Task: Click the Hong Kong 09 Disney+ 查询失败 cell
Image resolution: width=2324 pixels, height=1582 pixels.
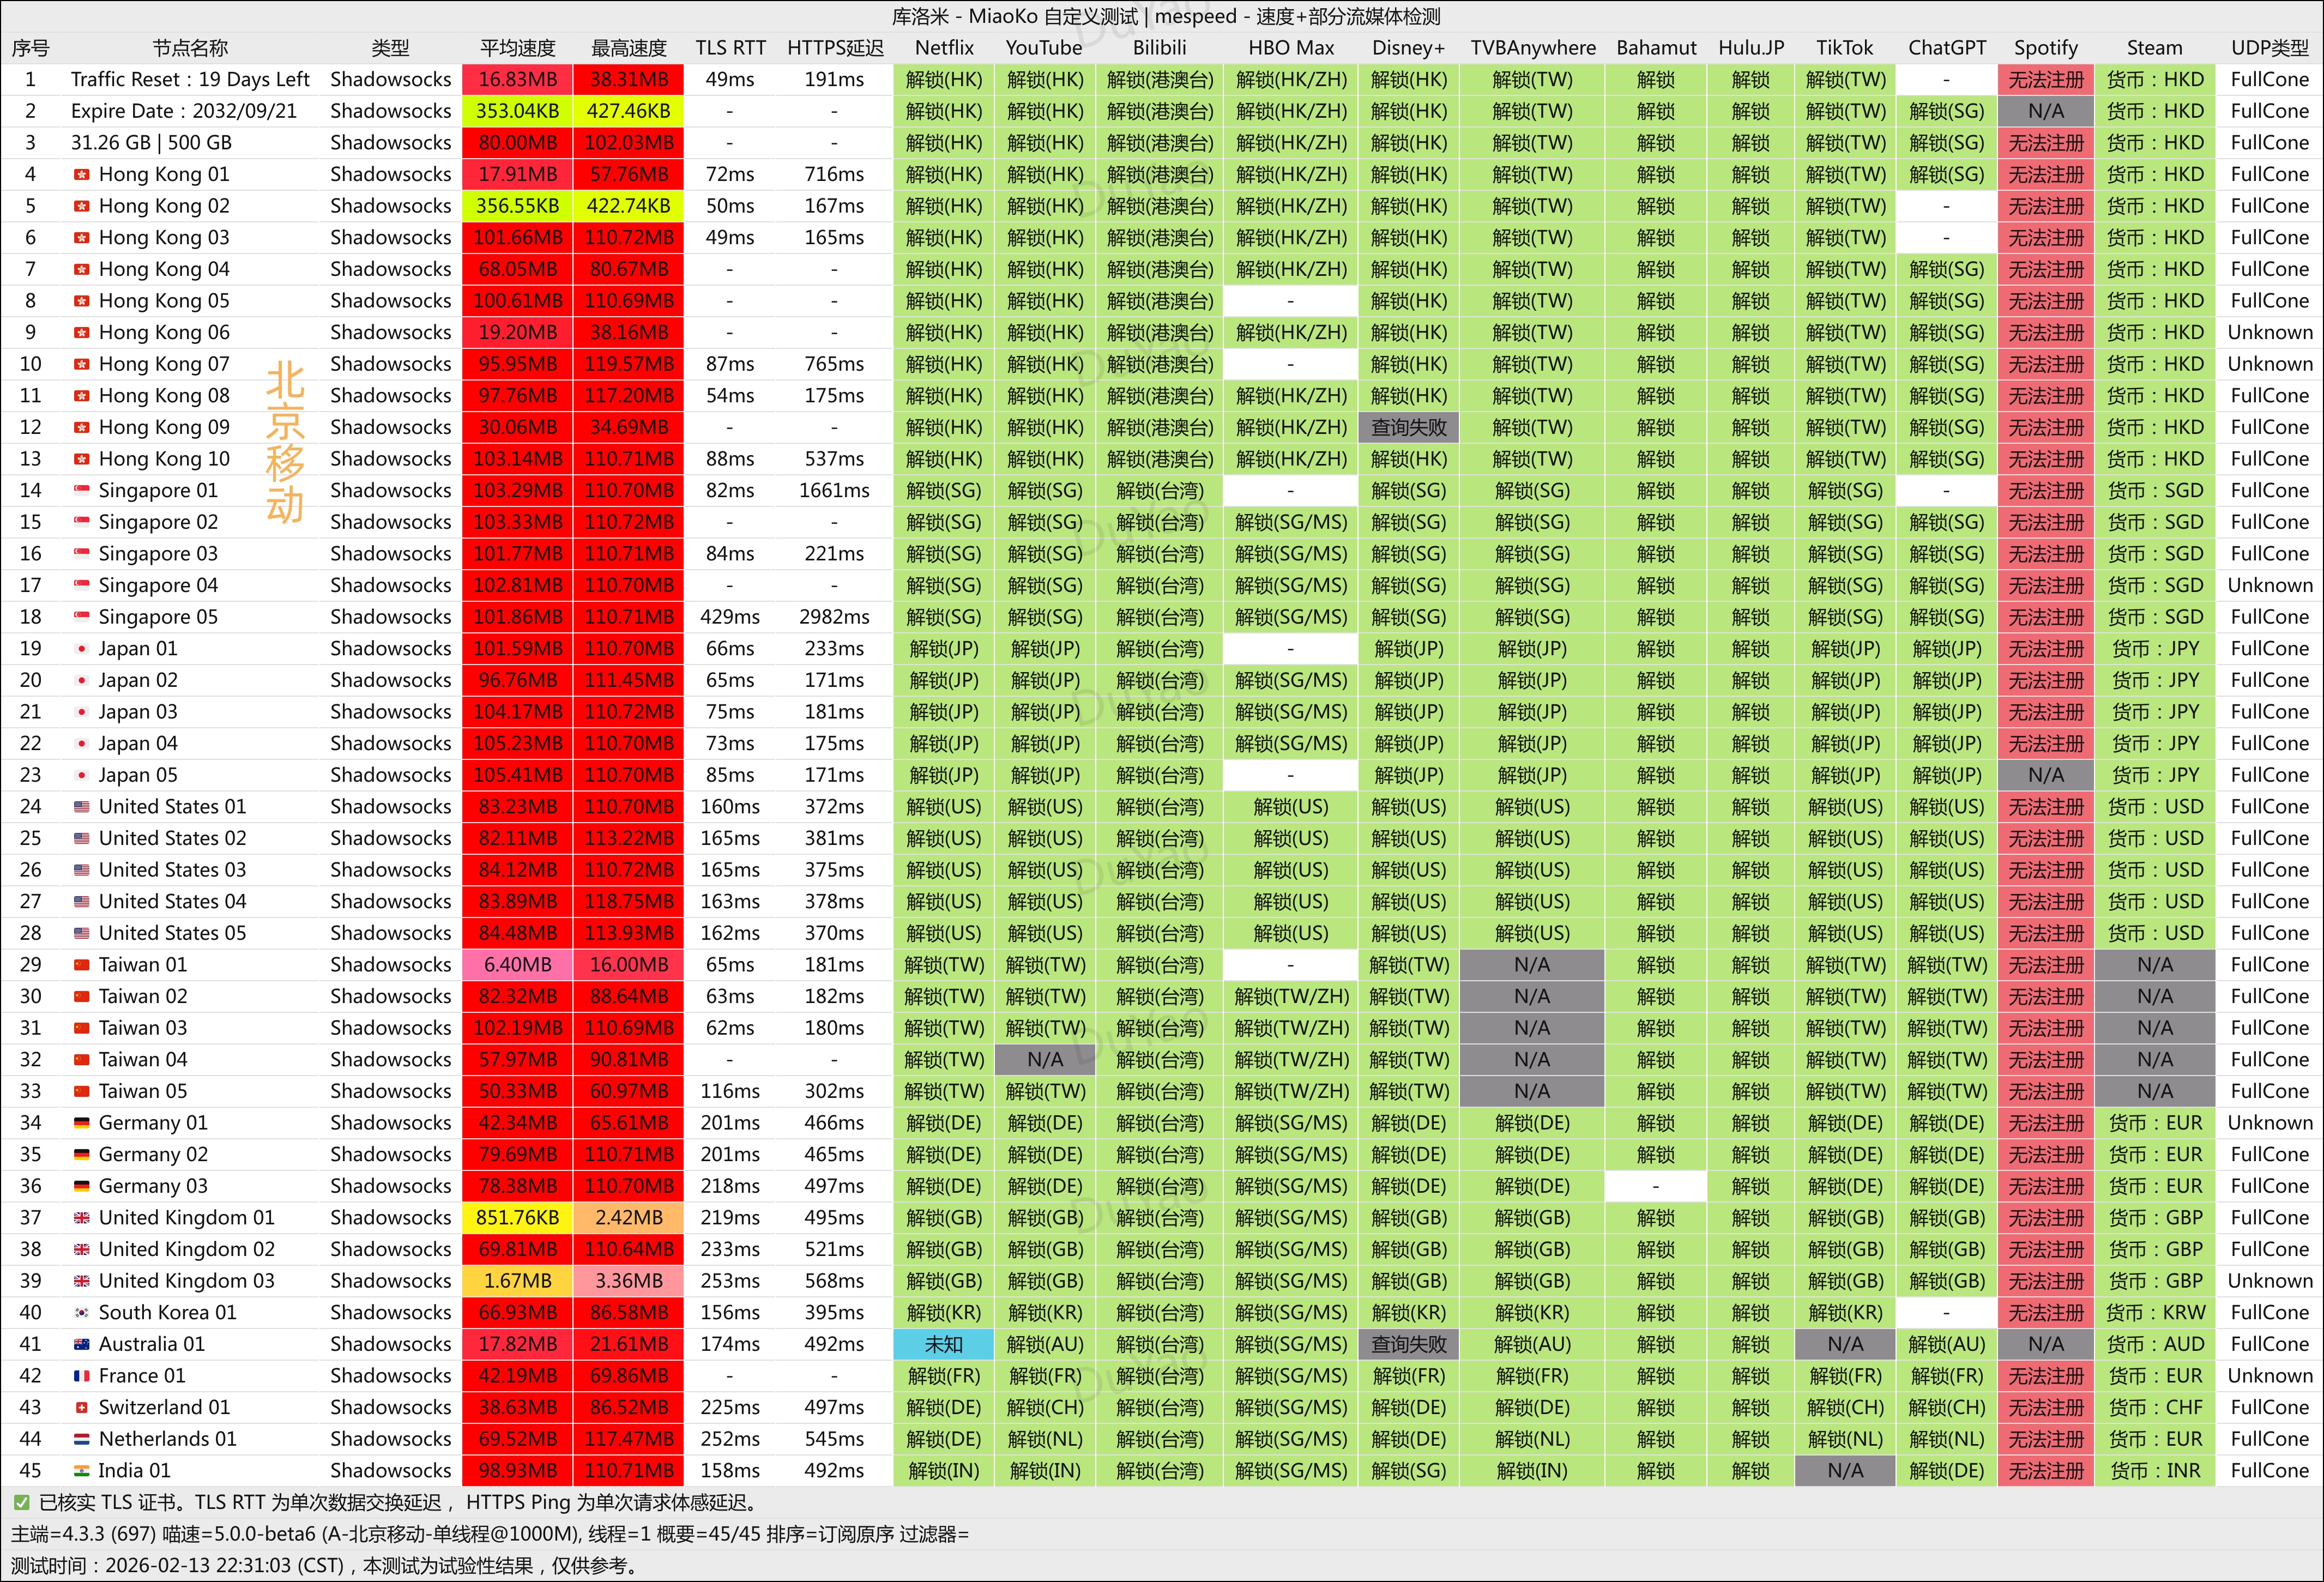Action: click(1408, 428)
